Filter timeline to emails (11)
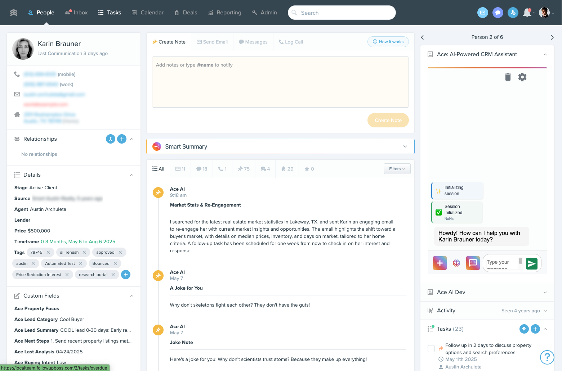The width and height of the screenshot is (562, 371). 180,169
